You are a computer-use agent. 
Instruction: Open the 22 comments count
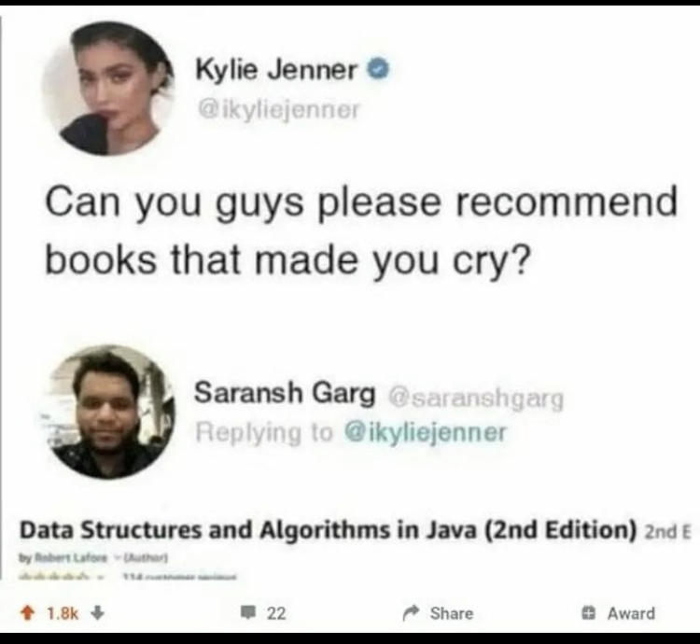click(x=276, y=613)
